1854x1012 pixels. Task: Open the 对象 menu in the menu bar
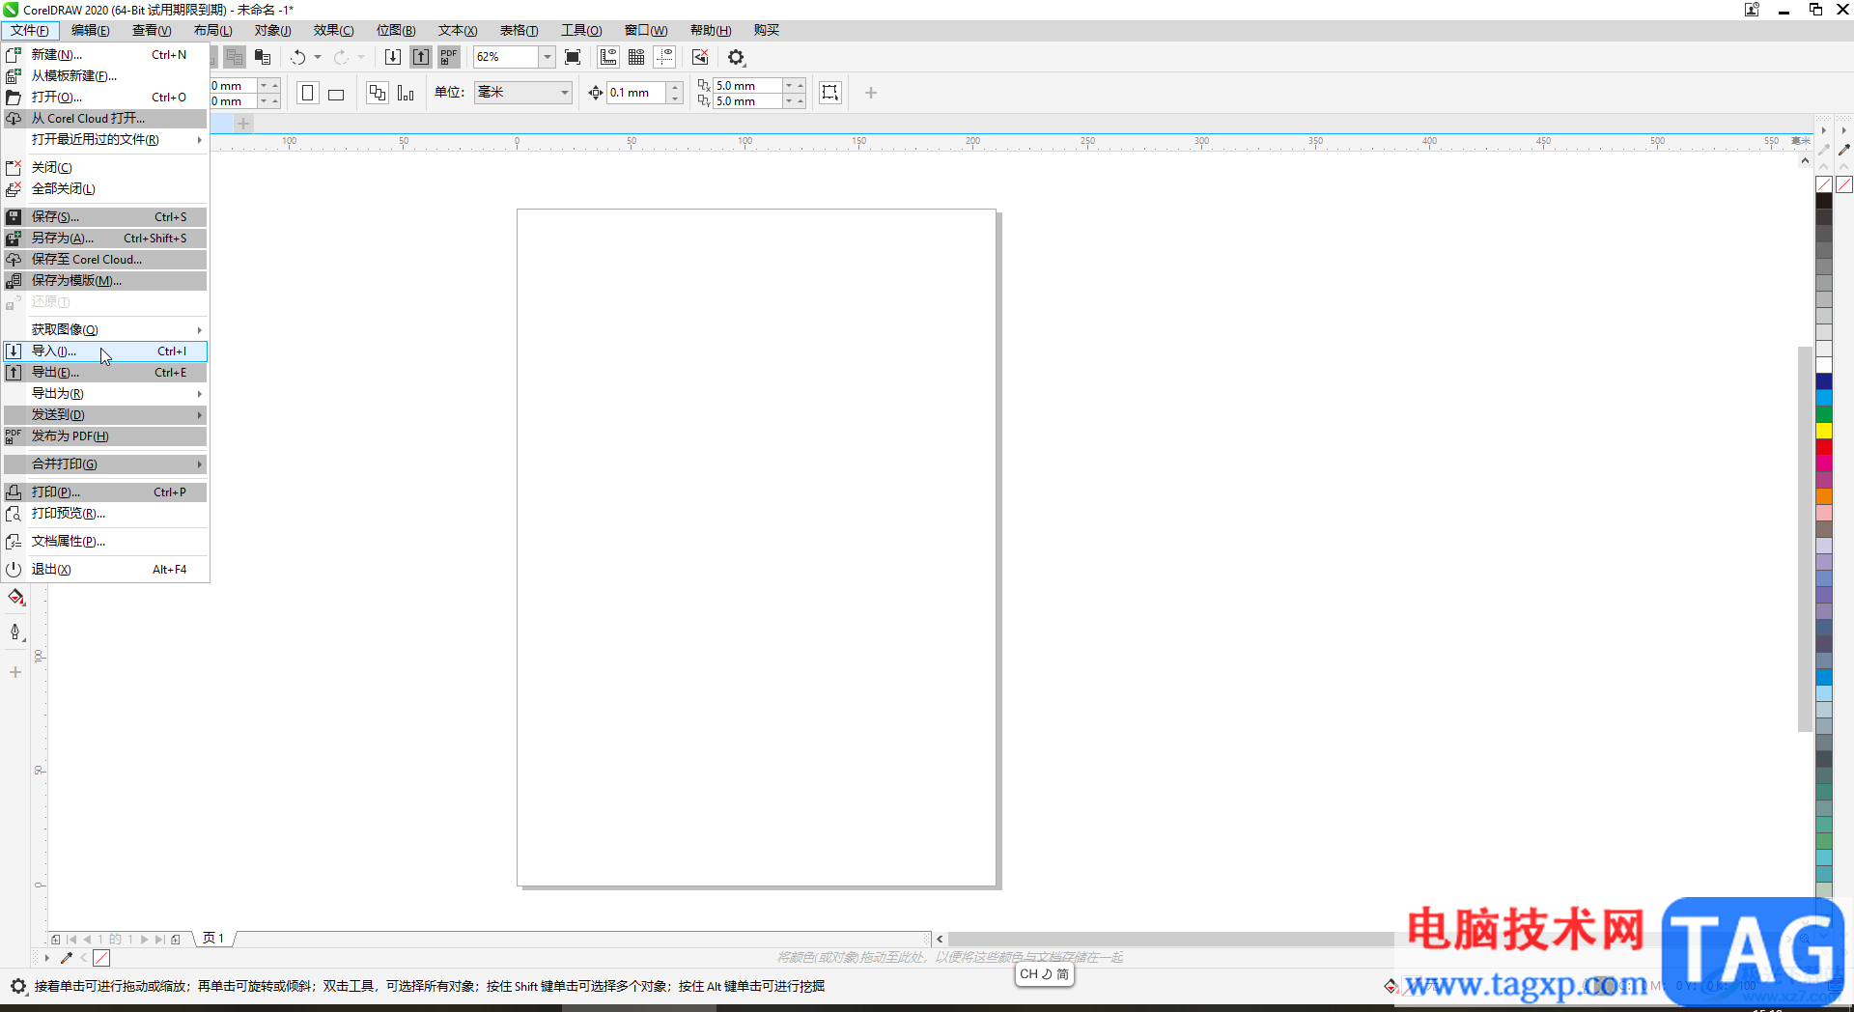[x=272, y=30]
